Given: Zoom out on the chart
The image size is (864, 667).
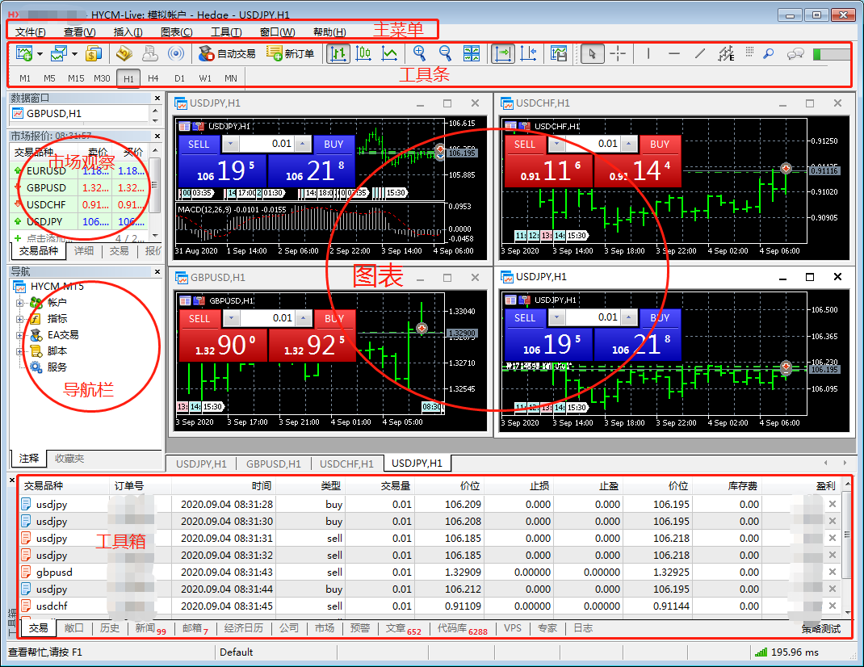Looking at the screenshot, I should (445, 53).
